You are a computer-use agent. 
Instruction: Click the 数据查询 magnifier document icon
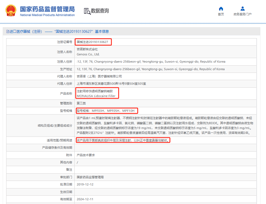[x=87, y=11]
